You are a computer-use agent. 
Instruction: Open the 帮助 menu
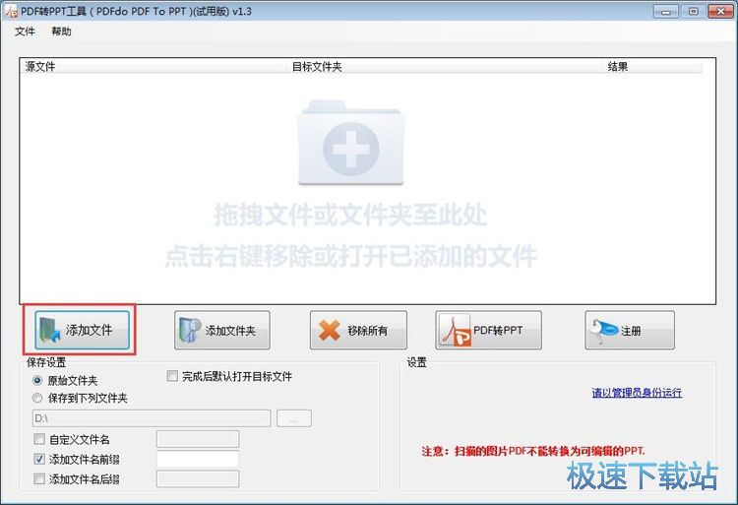coord(61,32)
